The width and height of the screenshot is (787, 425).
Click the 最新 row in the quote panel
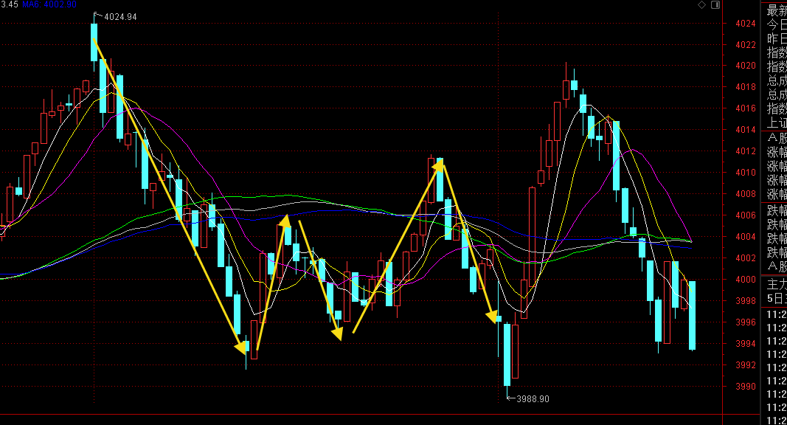tap(776, 10)
